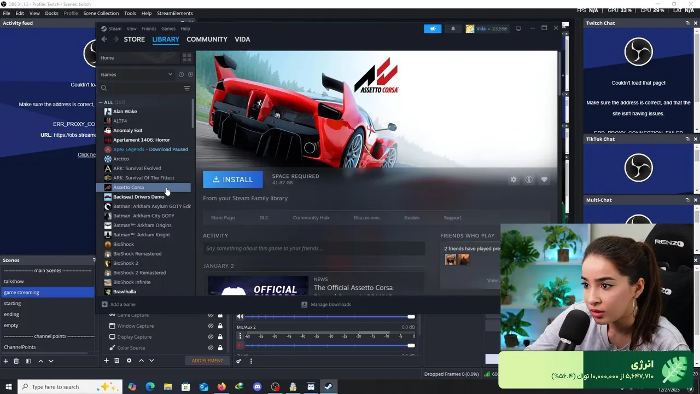Collapse the ALL games category

pyautogui.click(x=101, y=102)
